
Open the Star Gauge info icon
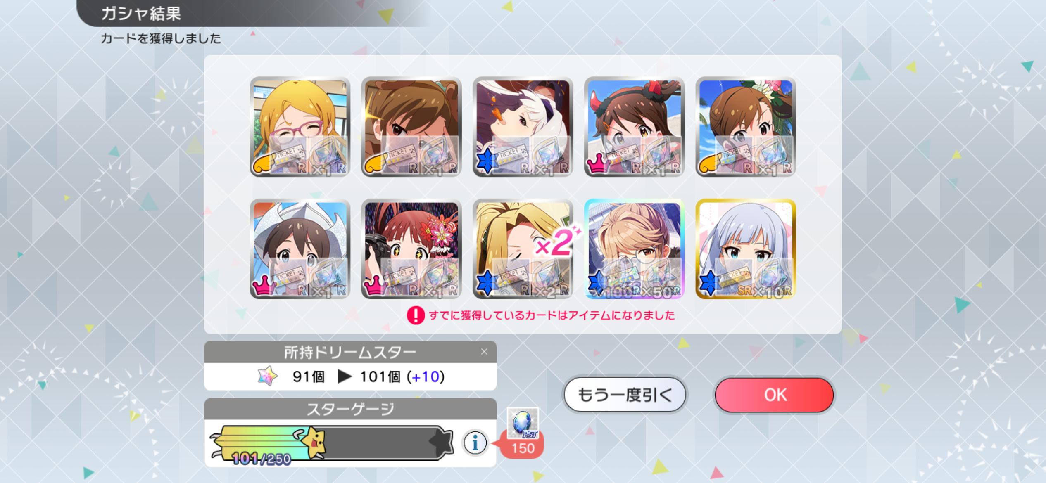coord(475,443)
